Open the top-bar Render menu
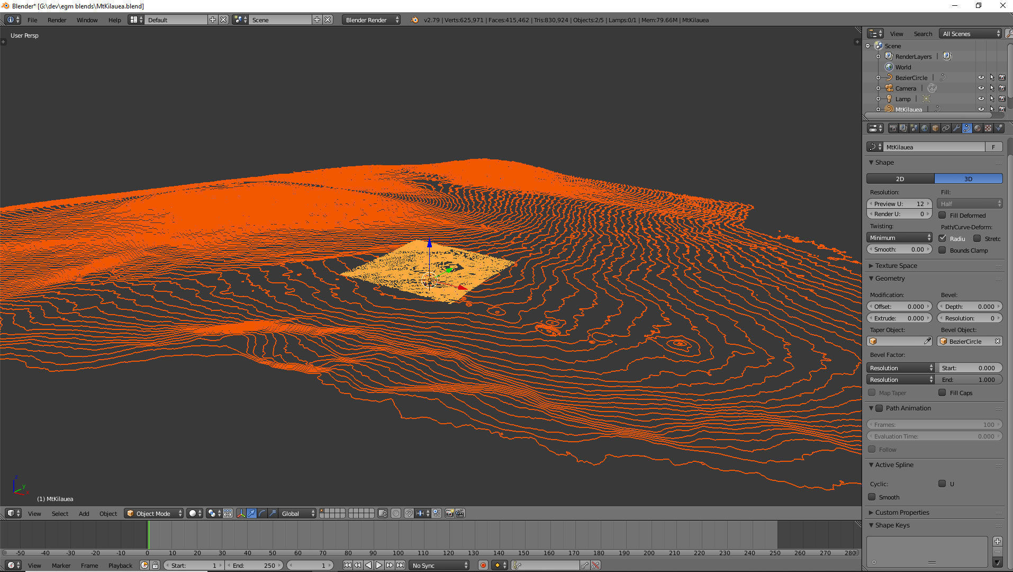The image size is (1013, 572). click(57, 20)
